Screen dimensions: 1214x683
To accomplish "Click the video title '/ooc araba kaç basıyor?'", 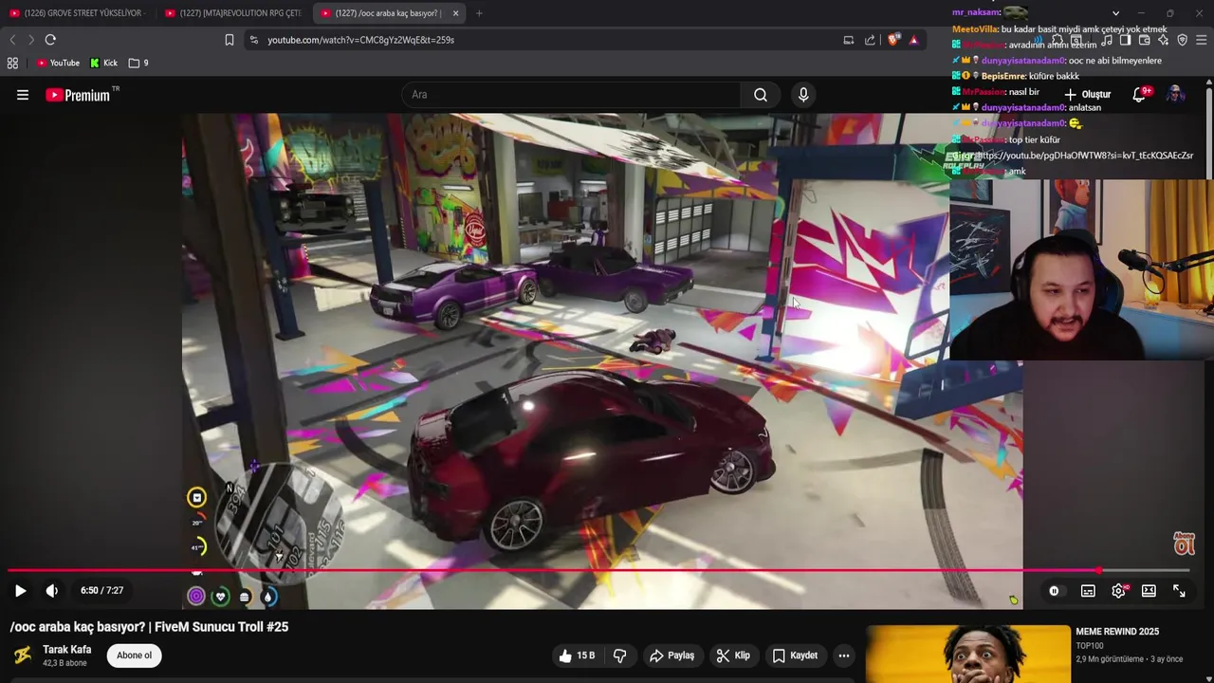I will pos(149,627).
